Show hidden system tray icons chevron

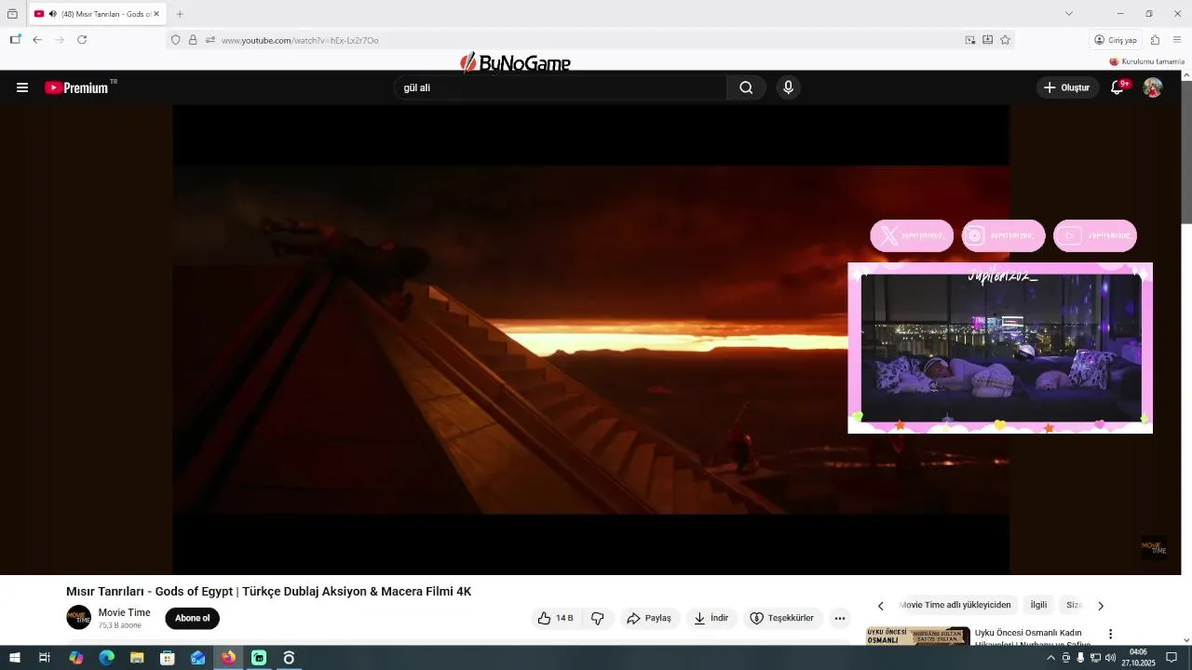point(1051,658)
